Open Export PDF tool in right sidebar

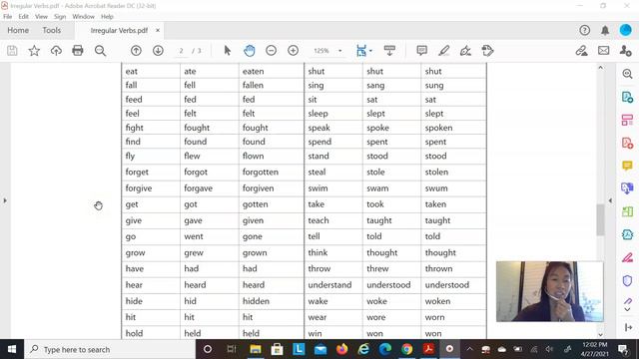pyautogui.click(x=627, y=98)
